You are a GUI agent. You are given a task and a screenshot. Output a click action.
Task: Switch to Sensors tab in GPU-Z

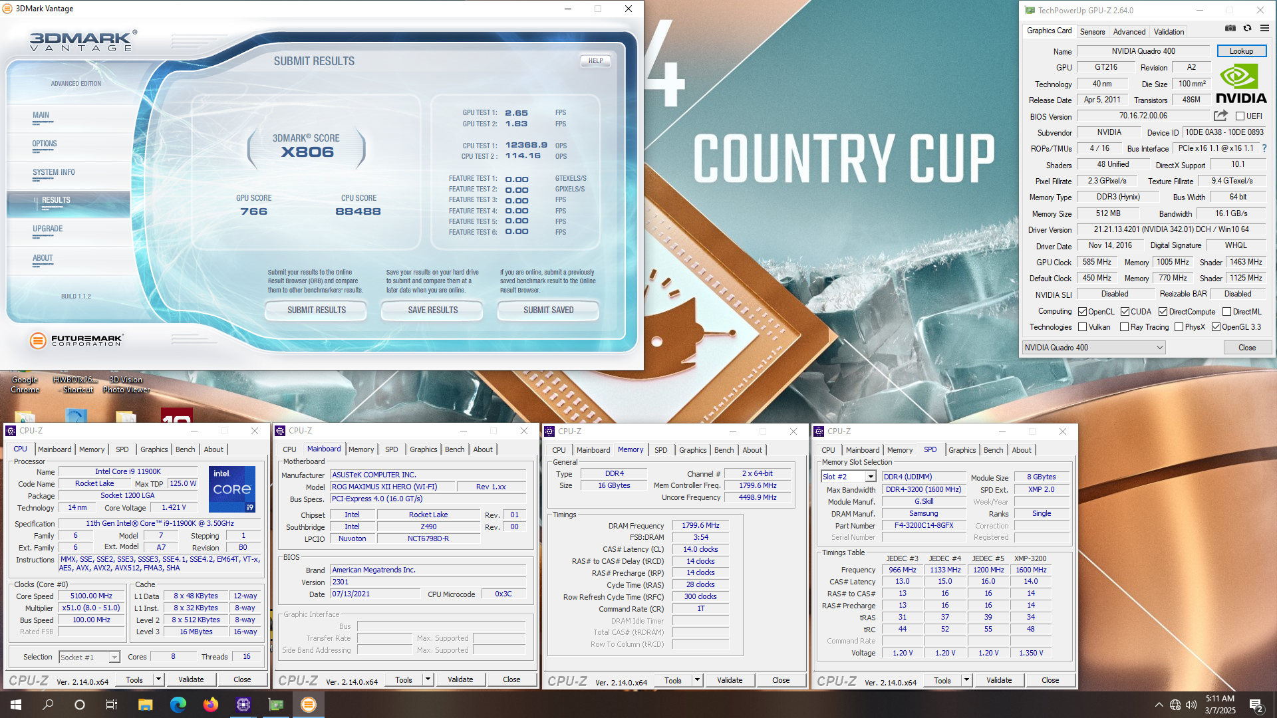click(1092, 31)
